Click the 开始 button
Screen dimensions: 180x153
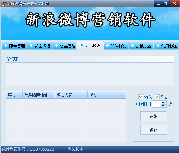(154, 116)
